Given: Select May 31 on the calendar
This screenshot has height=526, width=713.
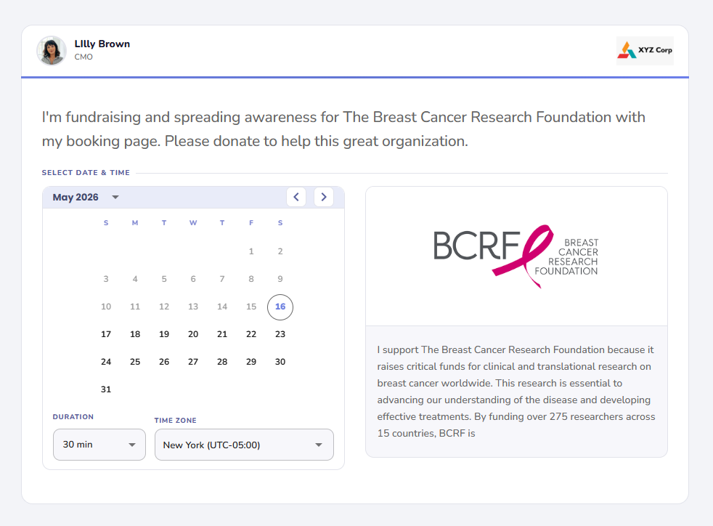Looking at the screenshot, I should (x=106, y=389).
